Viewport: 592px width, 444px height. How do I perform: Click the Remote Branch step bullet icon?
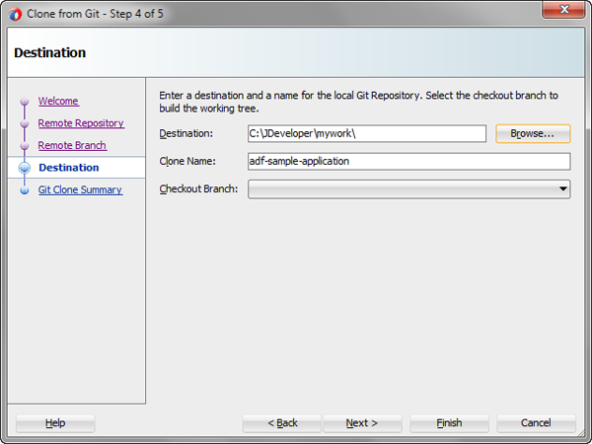pyautogui.click(x=25, y=146)
